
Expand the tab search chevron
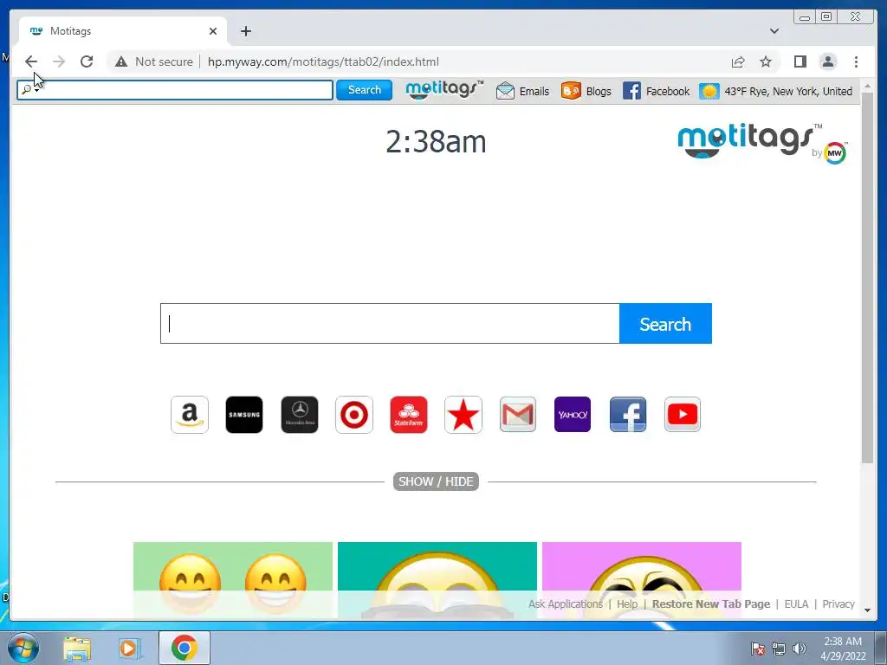tap(774, 31)
